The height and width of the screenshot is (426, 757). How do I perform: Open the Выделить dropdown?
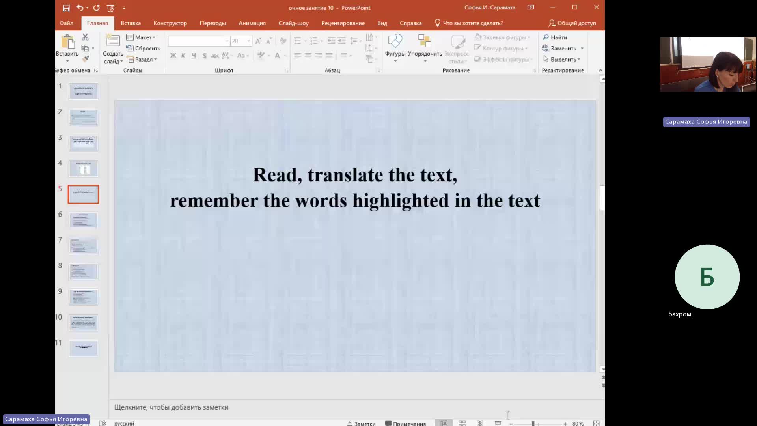coord(561,60)
